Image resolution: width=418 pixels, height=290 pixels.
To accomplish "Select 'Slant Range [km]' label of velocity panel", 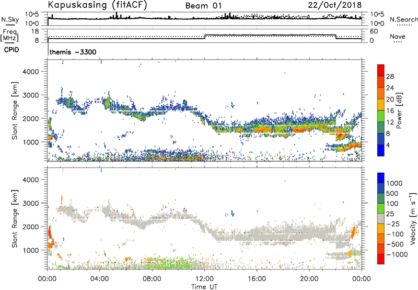I will pos(15,219).
